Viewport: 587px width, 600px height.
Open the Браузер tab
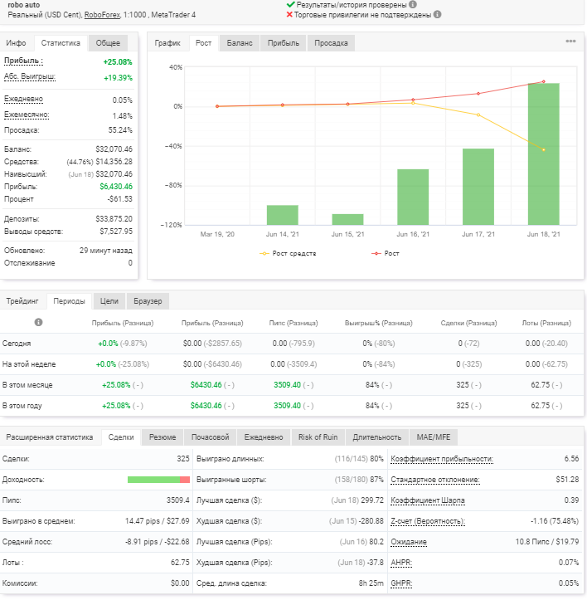[x=148, y=301]
